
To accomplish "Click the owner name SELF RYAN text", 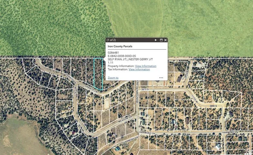I will point(115,59).
